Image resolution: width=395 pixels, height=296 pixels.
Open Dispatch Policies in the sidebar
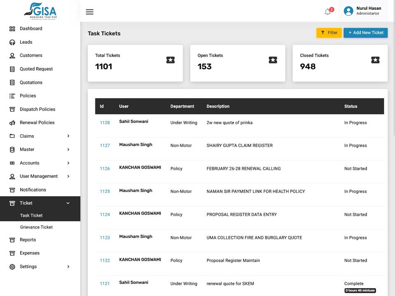[37, 109]
